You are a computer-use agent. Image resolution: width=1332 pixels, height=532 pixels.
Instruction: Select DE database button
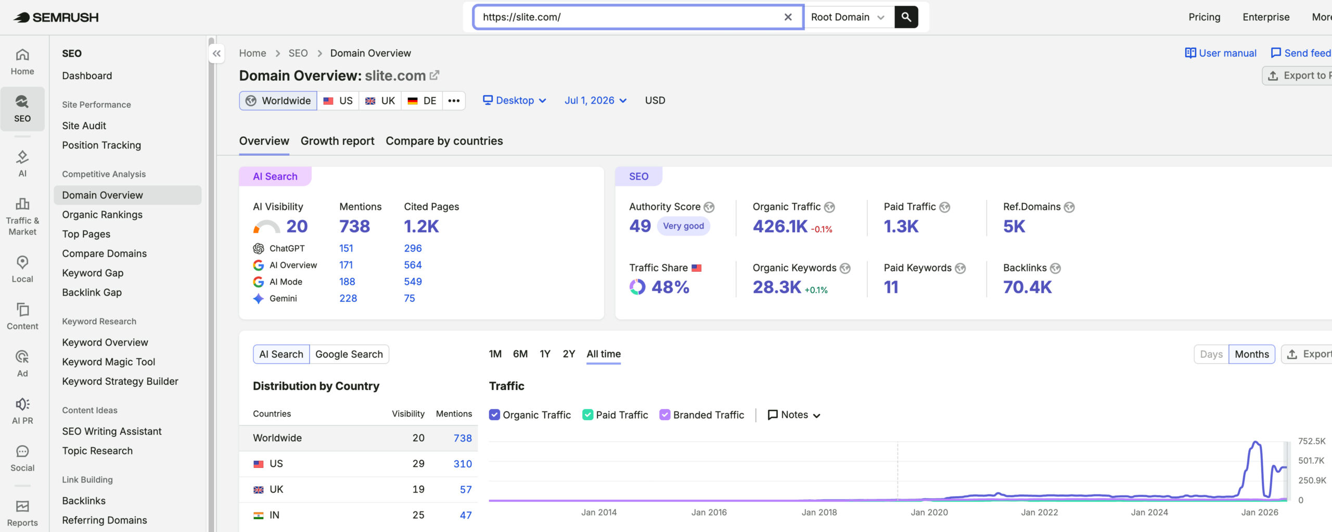click(x=422, y=100)
